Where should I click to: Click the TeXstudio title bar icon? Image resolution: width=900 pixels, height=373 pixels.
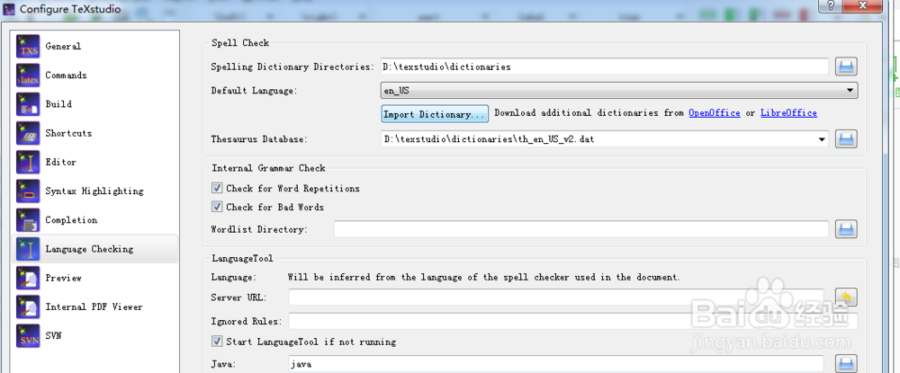click(9, 9)
